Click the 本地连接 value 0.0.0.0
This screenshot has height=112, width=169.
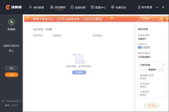point(143,87)
